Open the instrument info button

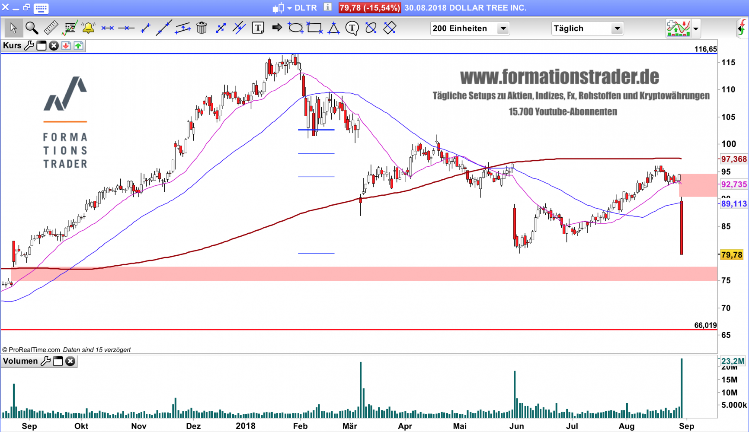click(x=328, y=7)
